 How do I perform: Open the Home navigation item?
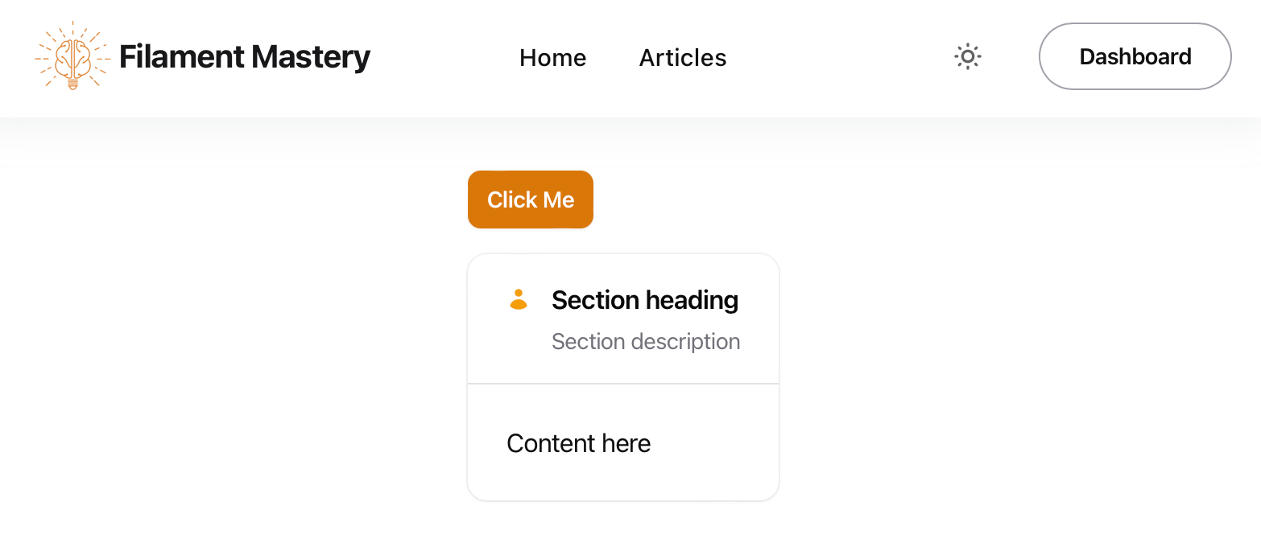(552, 57)
